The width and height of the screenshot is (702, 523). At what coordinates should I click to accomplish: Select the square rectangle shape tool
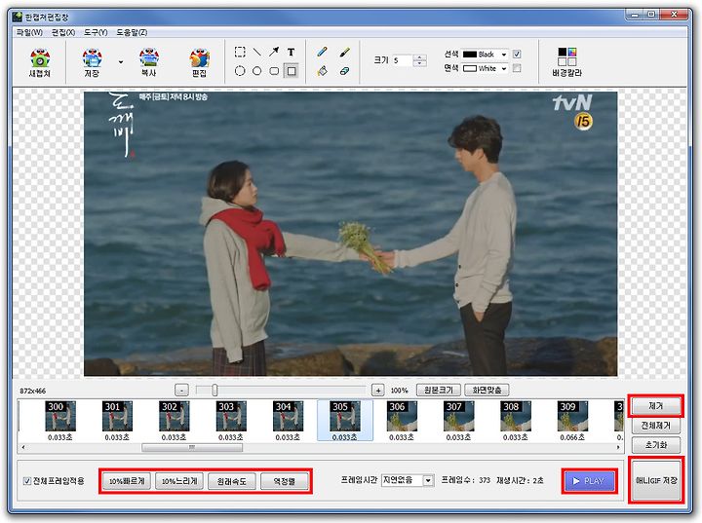click(x=292, y=71)
